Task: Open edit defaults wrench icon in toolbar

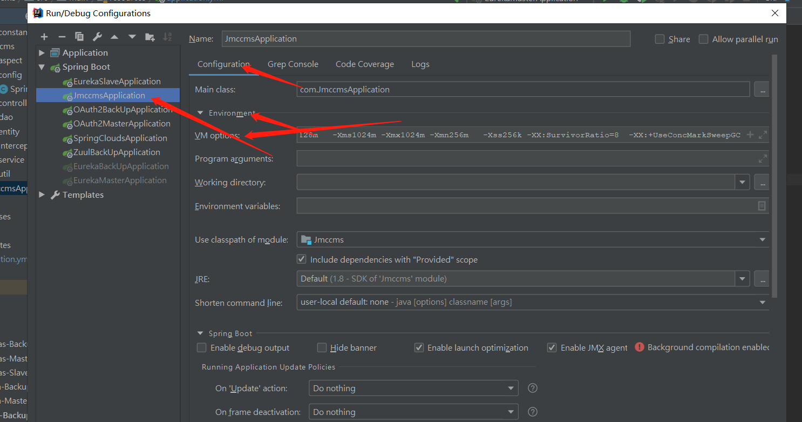Action: pyautogui.click(x=97, y=37)
